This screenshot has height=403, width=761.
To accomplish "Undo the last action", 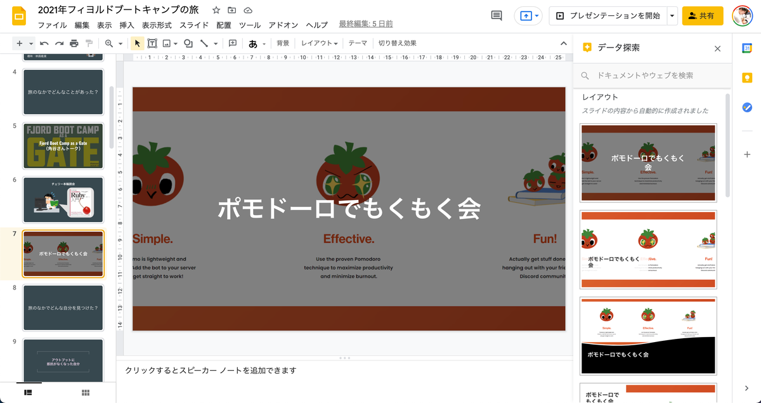I will click(x=44, y=43).
